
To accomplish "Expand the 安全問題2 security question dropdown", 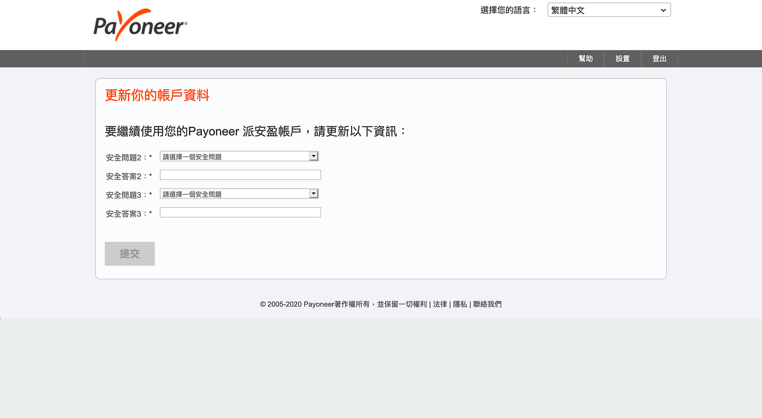I will (239, 157).
